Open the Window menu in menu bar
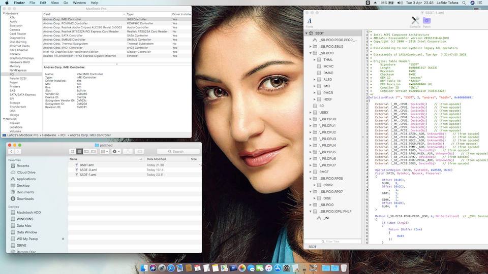Image resolution: width=488 pixels, height=274 pixels. coord(79,3)
